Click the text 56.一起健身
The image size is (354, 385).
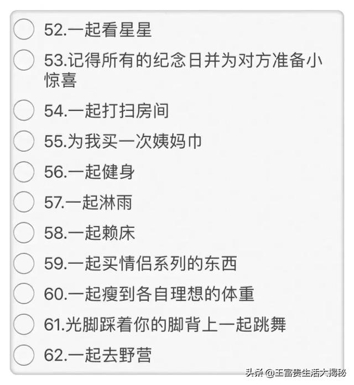(x=90, y=172)
